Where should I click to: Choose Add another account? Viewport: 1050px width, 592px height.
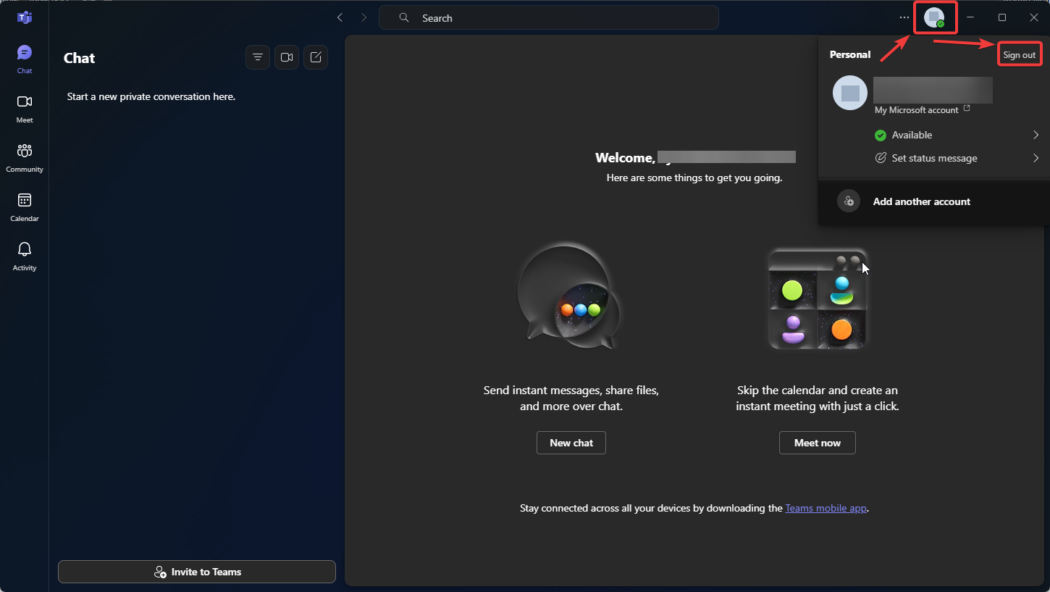(921, 201)
